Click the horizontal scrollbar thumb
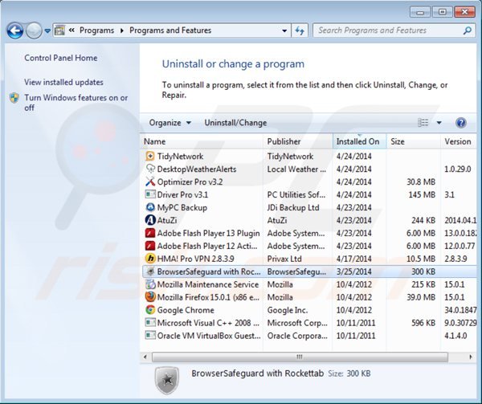 [300, 357]
